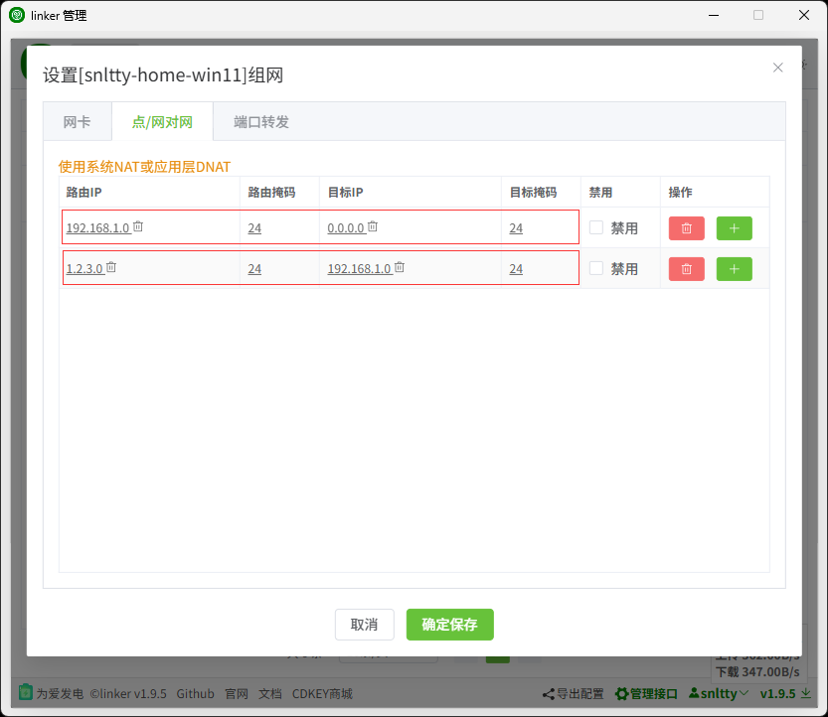Close the 组网 settings dialog with the X
Image resolution: width=828 pixels, height=717 pixels.
(777, 68)
